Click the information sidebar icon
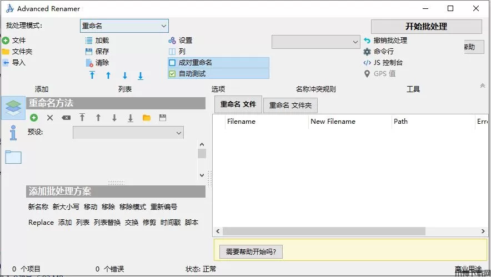This screenshot has width=491, height=277. click(x=13, y=132)
